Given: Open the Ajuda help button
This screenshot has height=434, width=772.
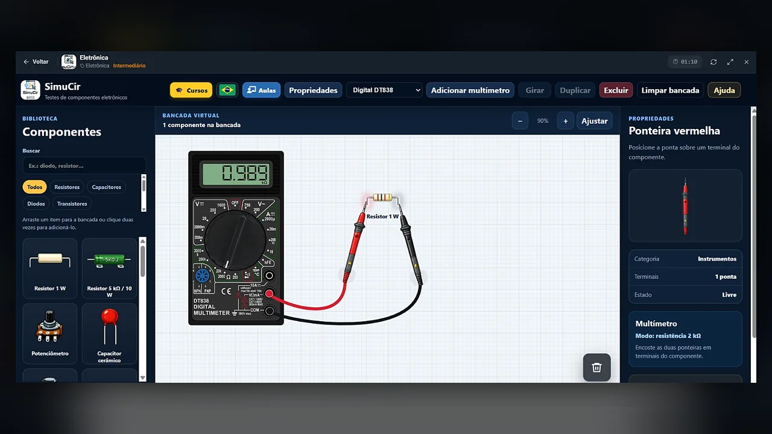Looking at the screenshot, I should (724, 90).
